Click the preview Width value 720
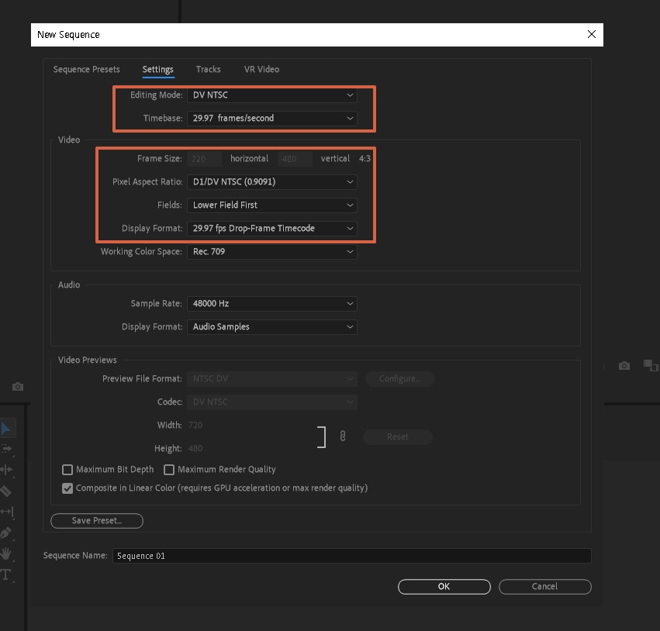 pyautogui.click(x=195, y=426)
